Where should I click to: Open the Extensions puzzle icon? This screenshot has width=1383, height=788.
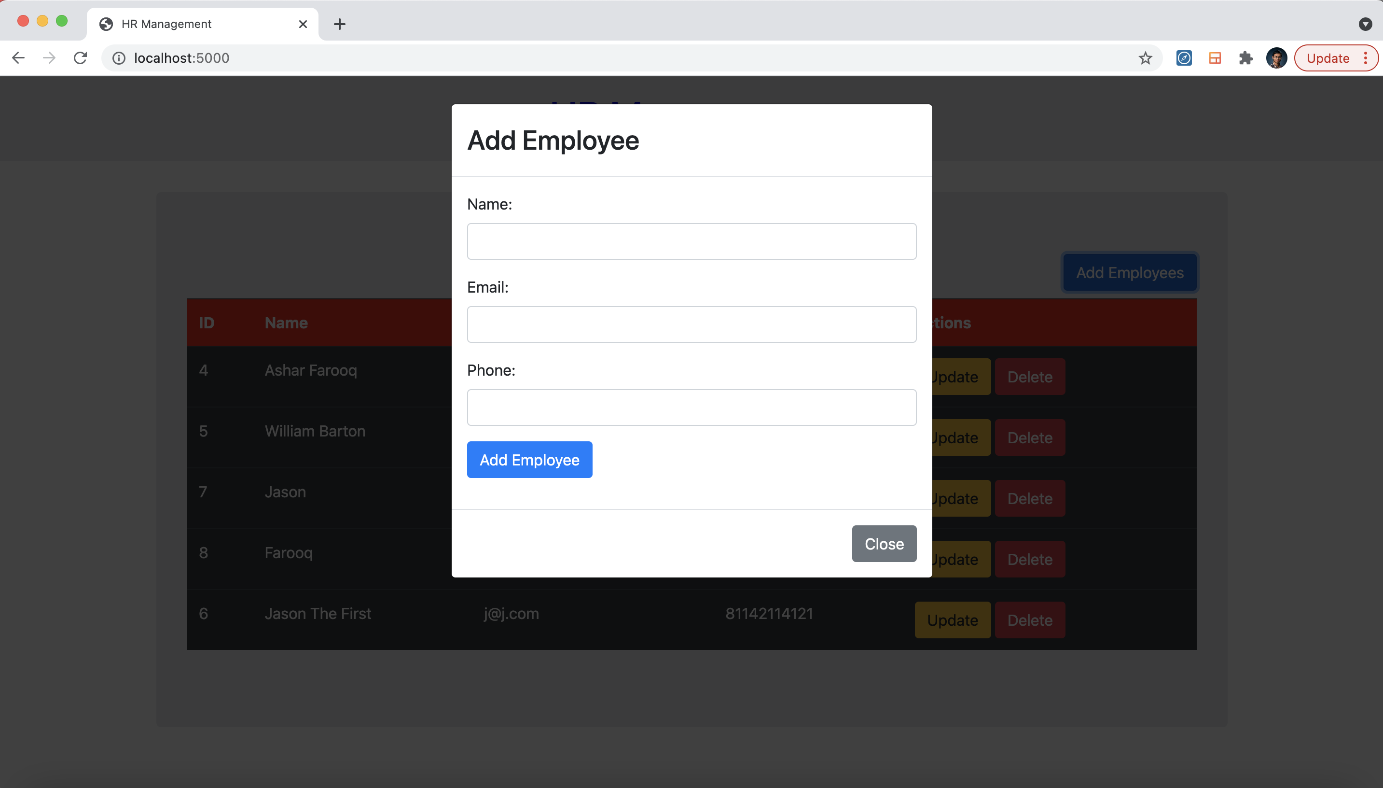point(1245,58)
